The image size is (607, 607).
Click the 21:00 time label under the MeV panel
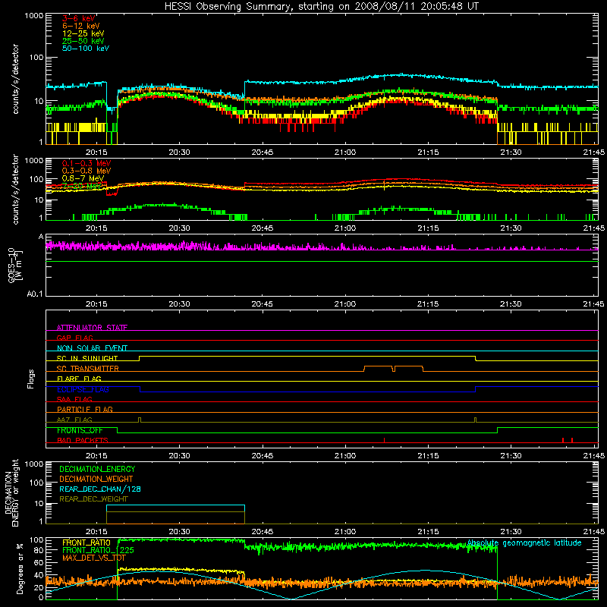345,228
